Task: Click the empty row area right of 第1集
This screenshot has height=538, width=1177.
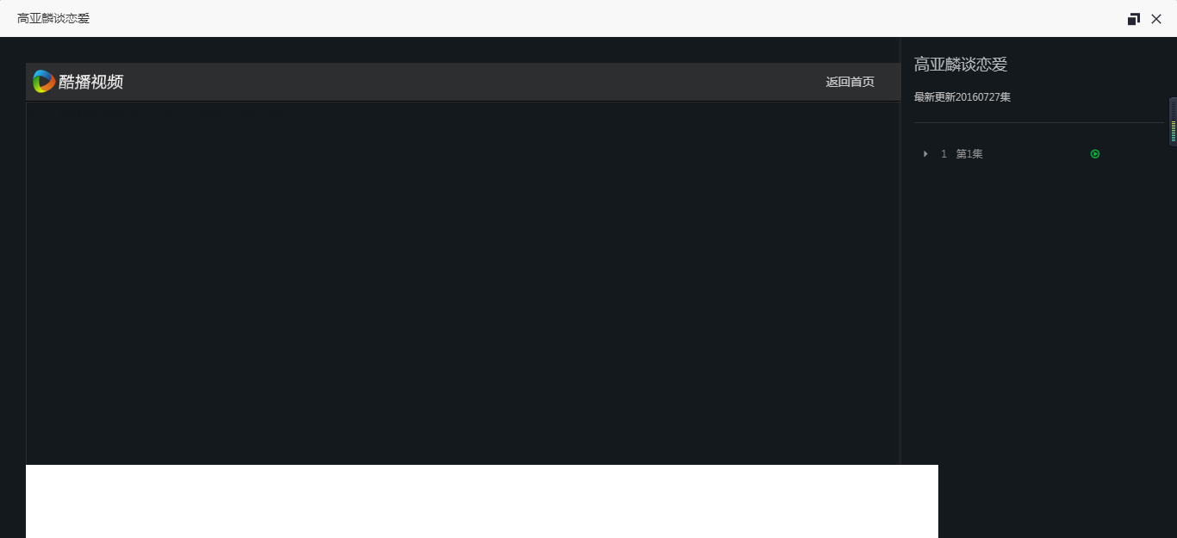Action: 1037,154
